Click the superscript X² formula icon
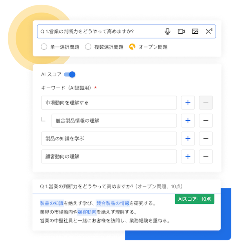 (x=209, y=31)
